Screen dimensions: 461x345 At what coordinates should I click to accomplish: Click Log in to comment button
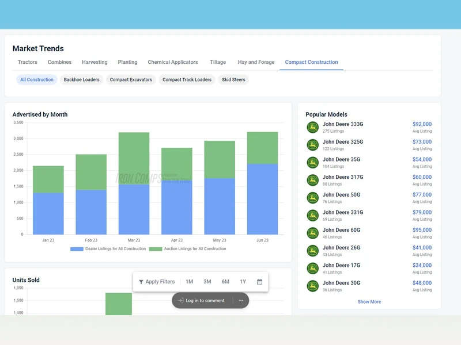[202, 300]
